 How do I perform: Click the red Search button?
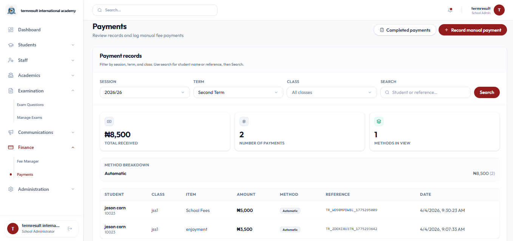point(487,92)
